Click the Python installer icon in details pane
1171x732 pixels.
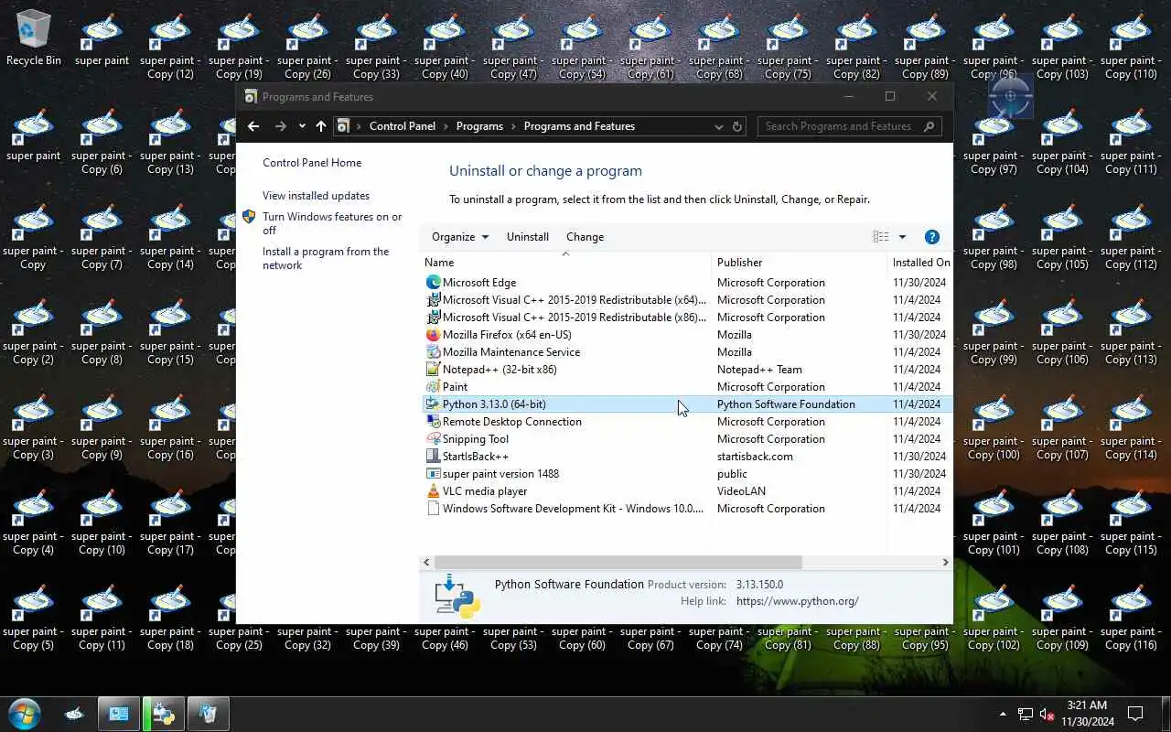coord(457,596)
